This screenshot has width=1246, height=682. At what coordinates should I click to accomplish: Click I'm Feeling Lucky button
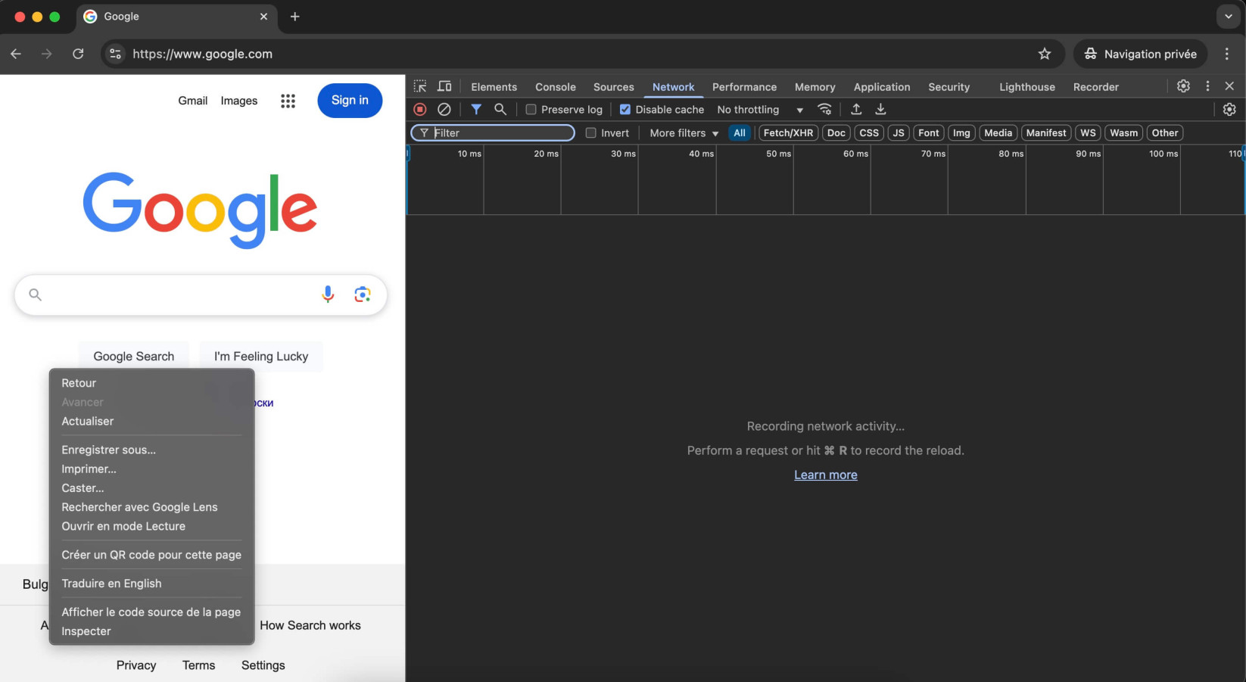tap(261, 357)
